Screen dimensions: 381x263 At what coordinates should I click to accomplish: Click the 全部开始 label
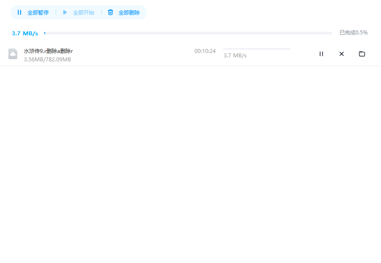pos(84,13)
